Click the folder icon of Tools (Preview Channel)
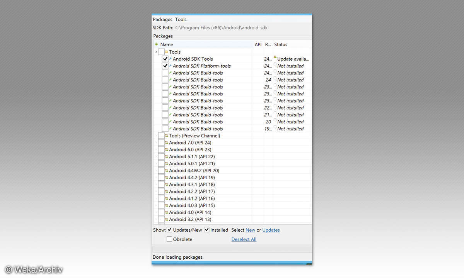 pyautogui.click(x=167, y=136)
